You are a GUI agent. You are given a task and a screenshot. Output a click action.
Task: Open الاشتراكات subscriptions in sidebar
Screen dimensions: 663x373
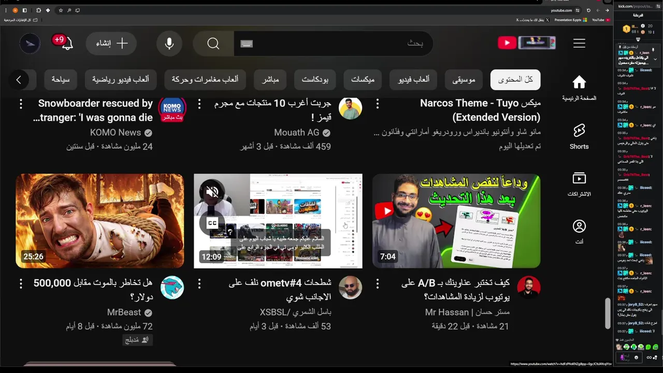pos(579,184)
